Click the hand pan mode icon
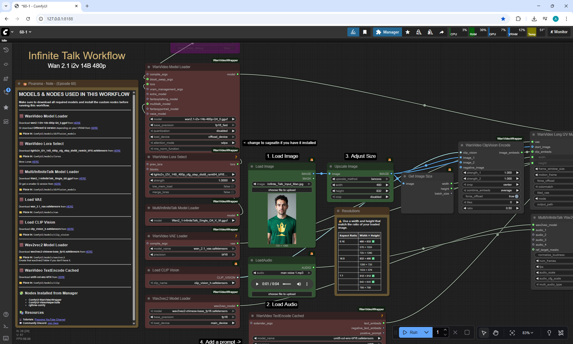The height and width of the screenshot is (344, 573). [x=496, y=333]
